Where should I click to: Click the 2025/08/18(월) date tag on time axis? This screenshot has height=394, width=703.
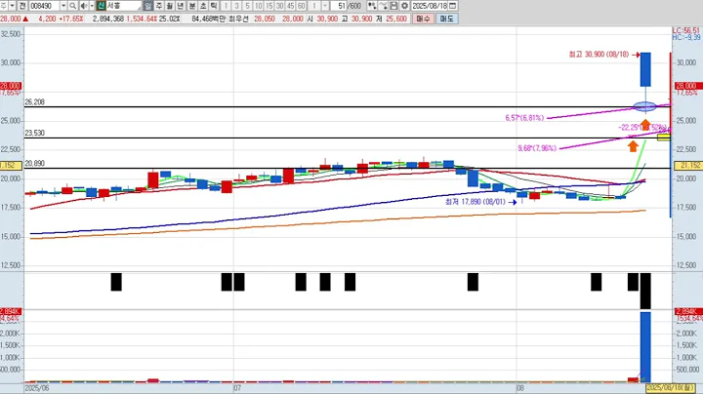coord(673,388)
